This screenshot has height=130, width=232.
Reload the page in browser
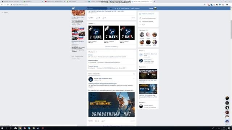click(x=8, y=5)
